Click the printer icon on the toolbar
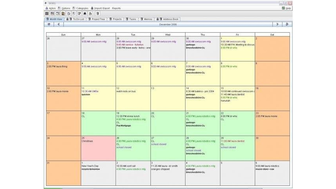 coord(90,13)
